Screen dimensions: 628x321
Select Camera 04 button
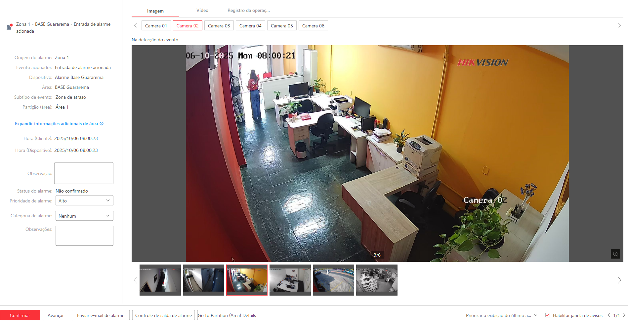(250, 26)
